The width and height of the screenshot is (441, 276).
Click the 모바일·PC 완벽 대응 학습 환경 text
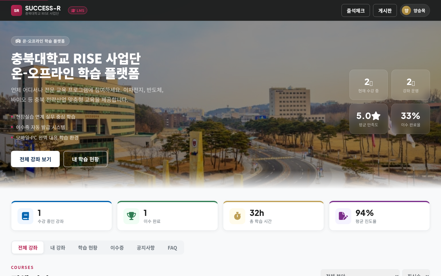[47, 138]
